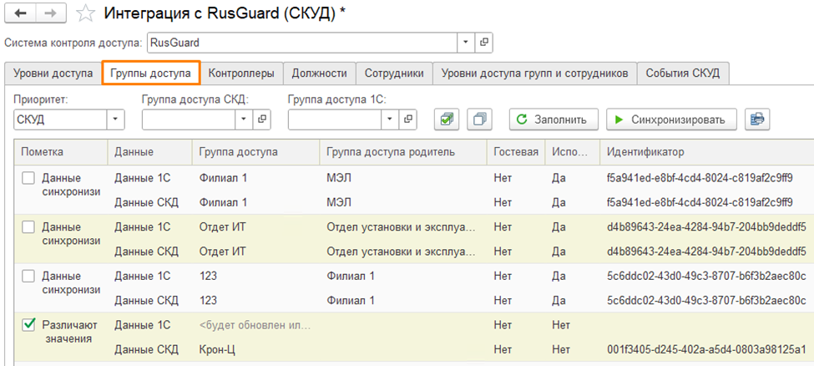Uncheck the Различают значения row checkbox

click(28, 325)
